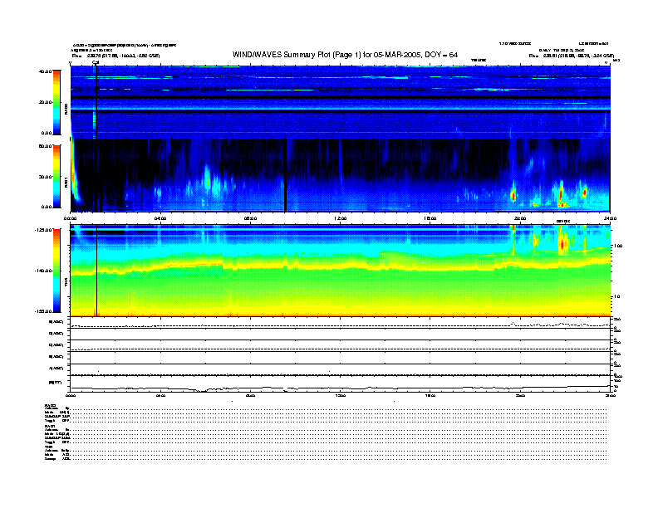Click the RAD1 color scale bar
The height and width of the screenshot is (508, 658).
(56, 177)
